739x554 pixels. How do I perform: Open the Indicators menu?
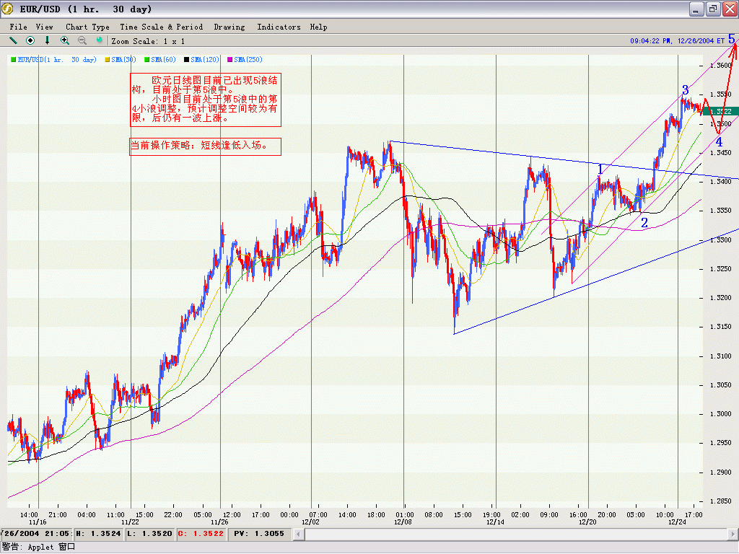[x=279, y=27]
